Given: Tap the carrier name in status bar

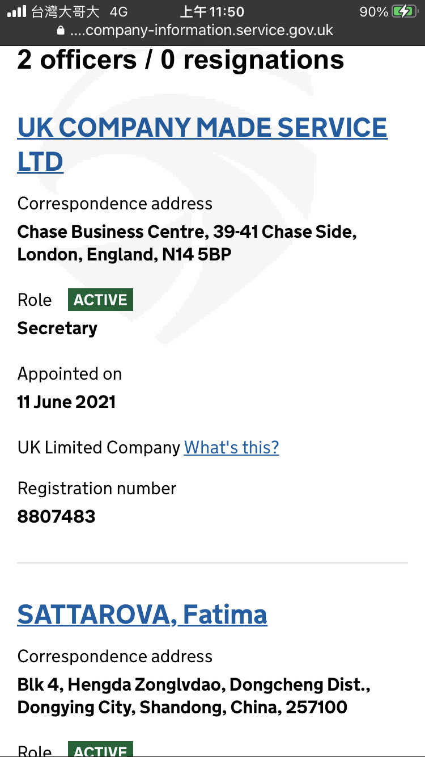Looking at the screenshot, I should [66, 11].
